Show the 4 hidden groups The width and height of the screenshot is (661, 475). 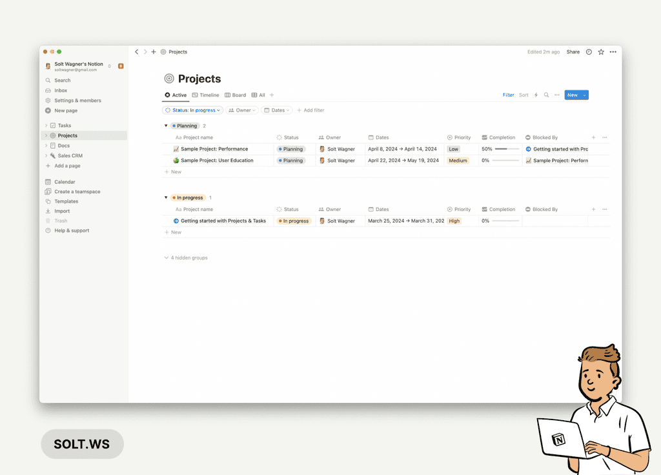pos(186,257)
